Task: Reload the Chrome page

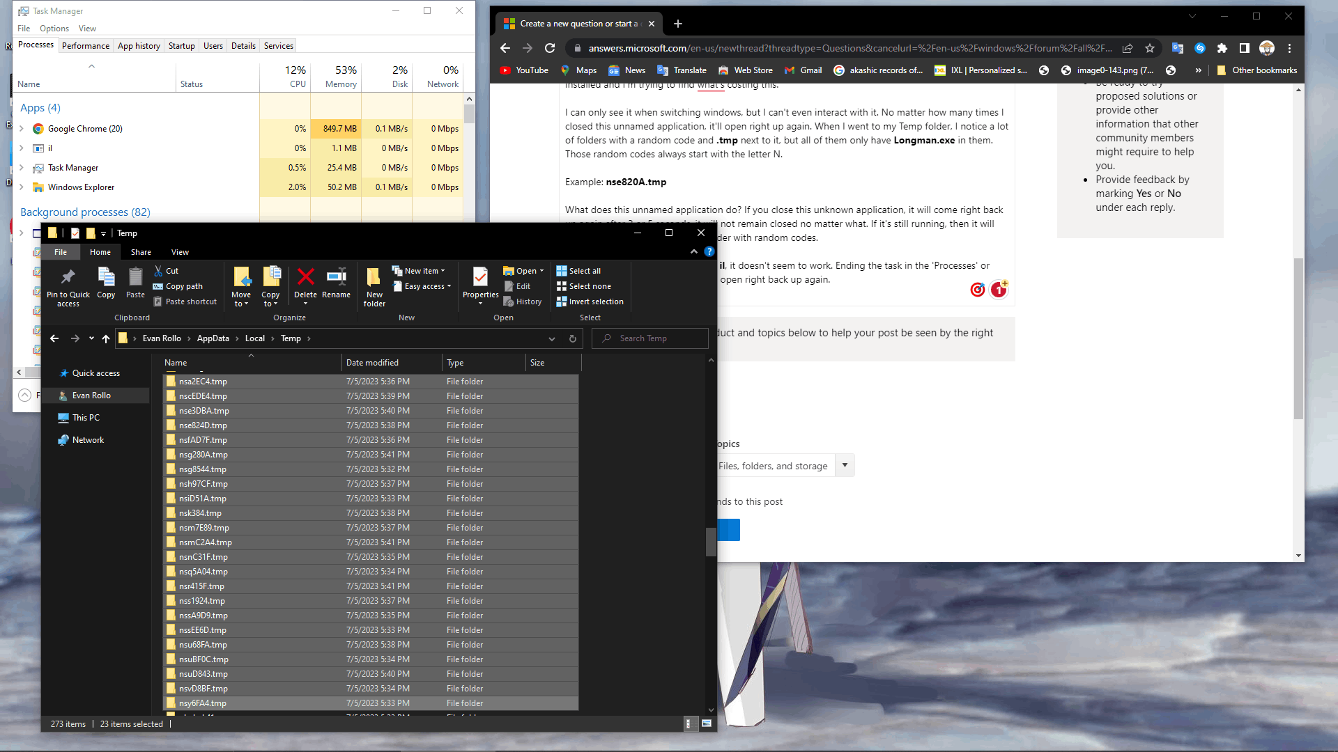Action: (x=550, y=48)
